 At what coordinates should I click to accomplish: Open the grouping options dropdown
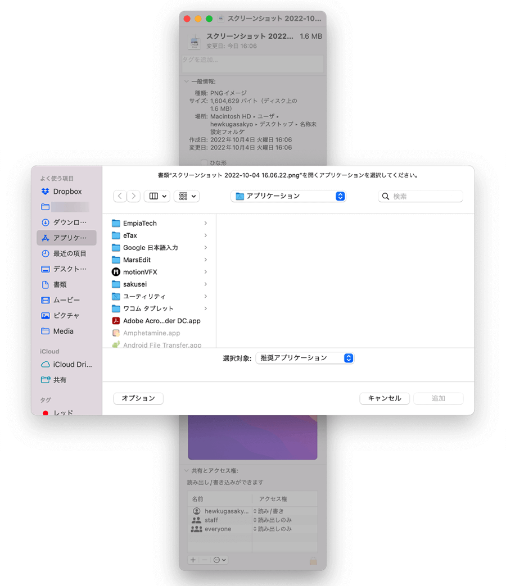[x=187, y=196]
